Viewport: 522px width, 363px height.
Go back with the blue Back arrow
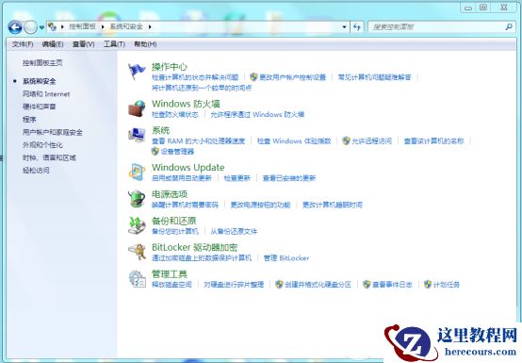coord(15,27)
